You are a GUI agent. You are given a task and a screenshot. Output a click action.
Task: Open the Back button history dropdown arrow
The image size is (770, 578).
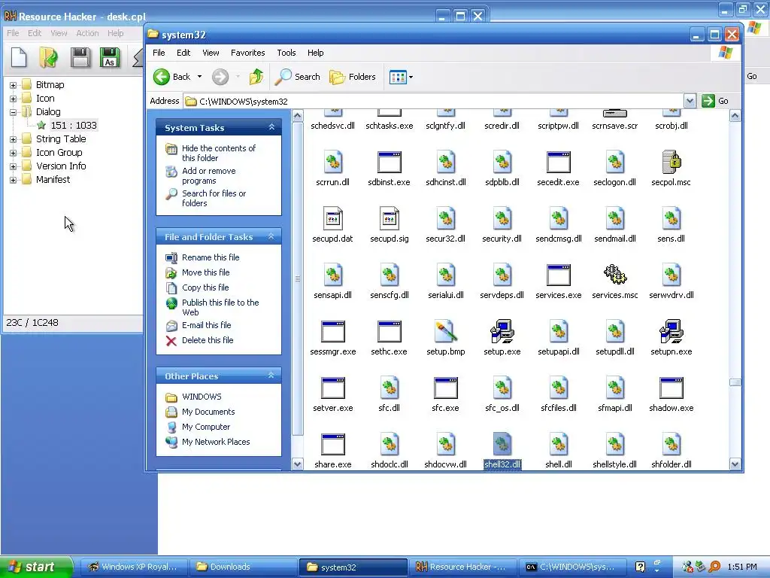pos(199,77)
